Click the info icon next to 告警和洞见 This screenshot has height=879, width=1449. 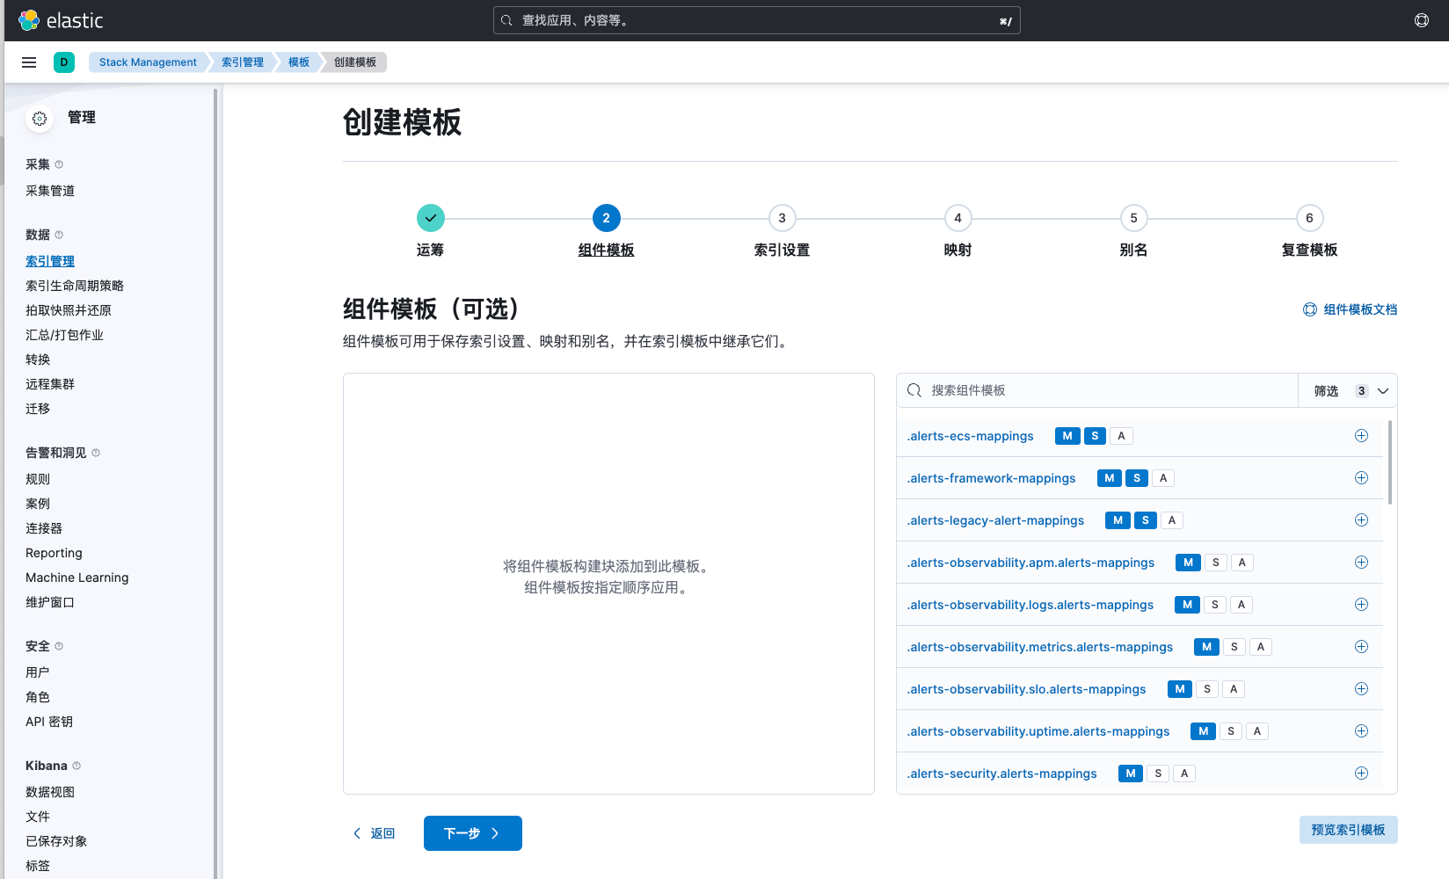pos(96,453)
